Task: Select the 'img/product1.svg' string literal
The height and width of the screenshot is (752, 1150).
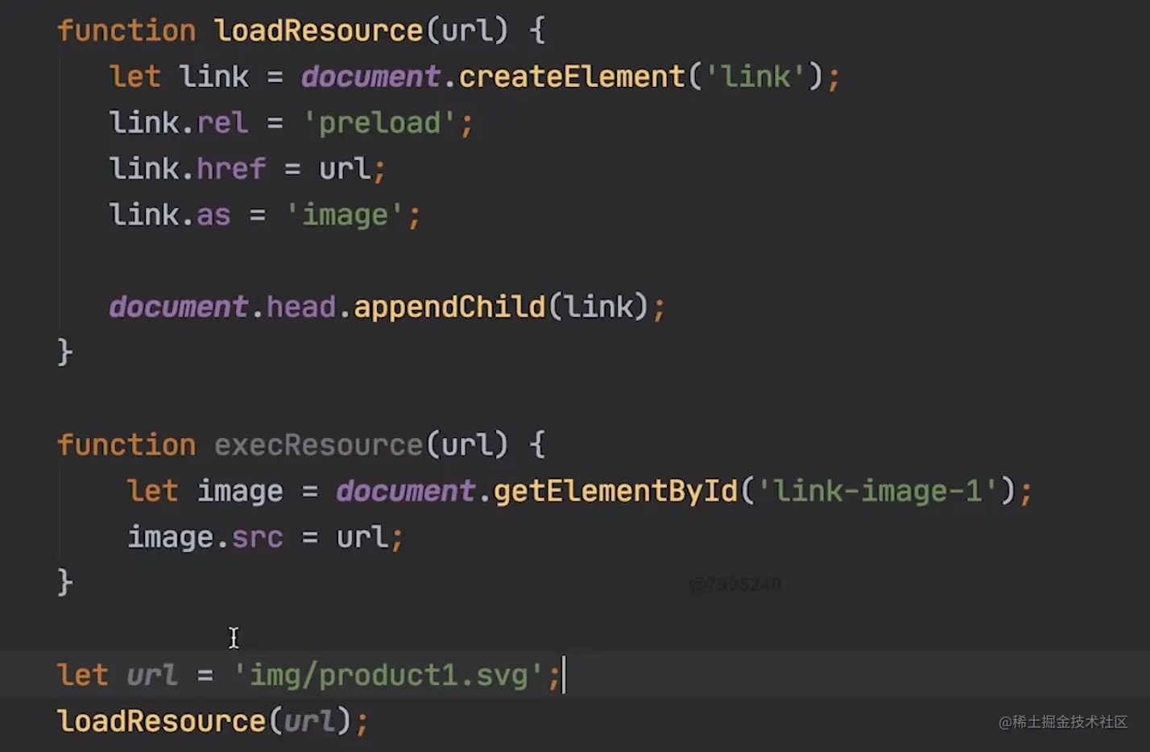Action: pyautogui.click(x=389, y=675)
